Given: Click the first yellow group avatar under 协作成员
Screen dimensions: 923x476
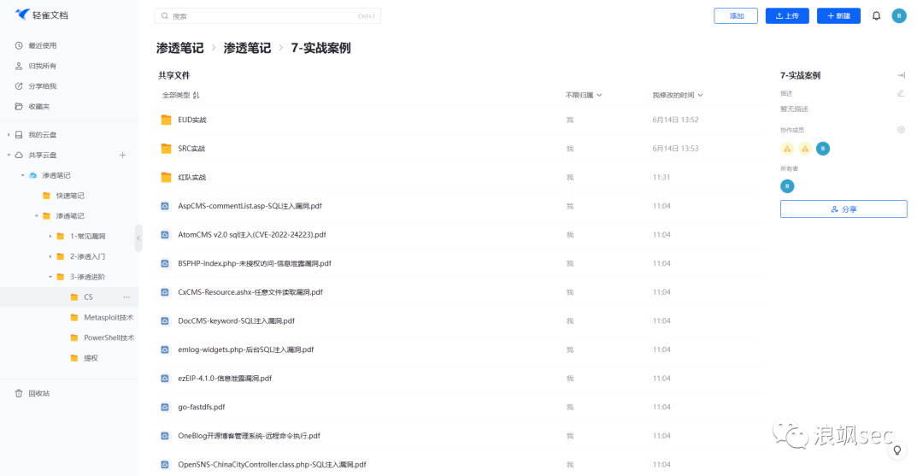Looking at the screenshot, I should pos(787,149).
